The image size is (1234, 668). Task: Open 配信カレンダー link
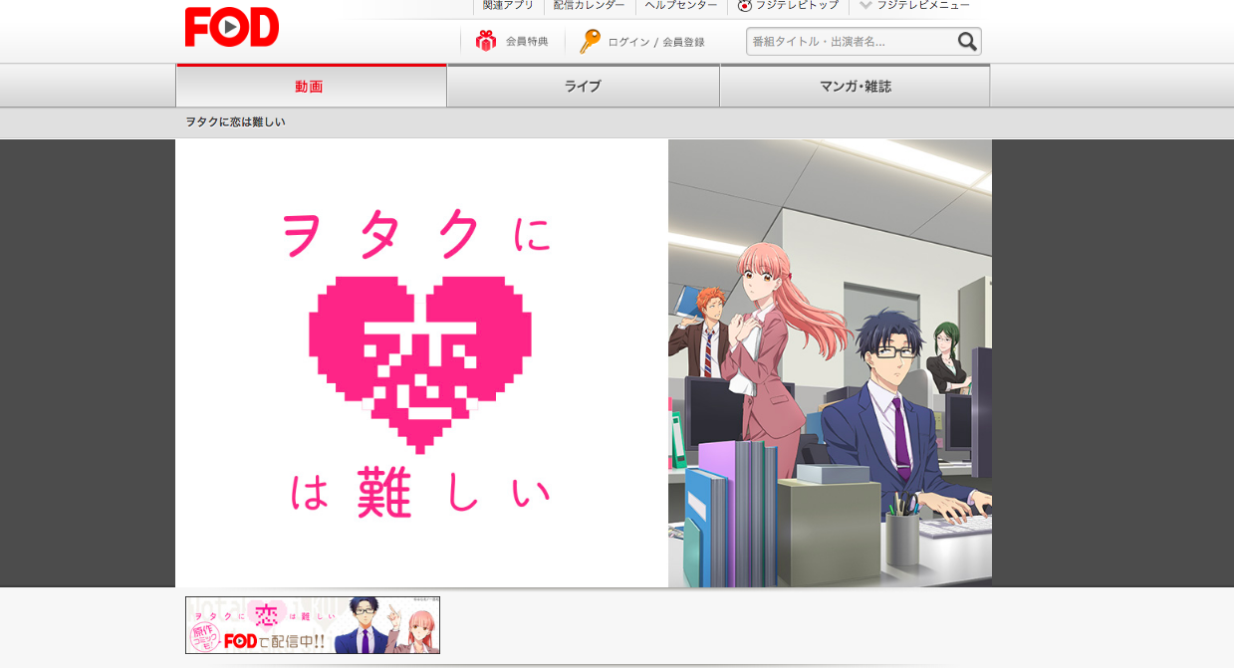click(x=590, y=5)
